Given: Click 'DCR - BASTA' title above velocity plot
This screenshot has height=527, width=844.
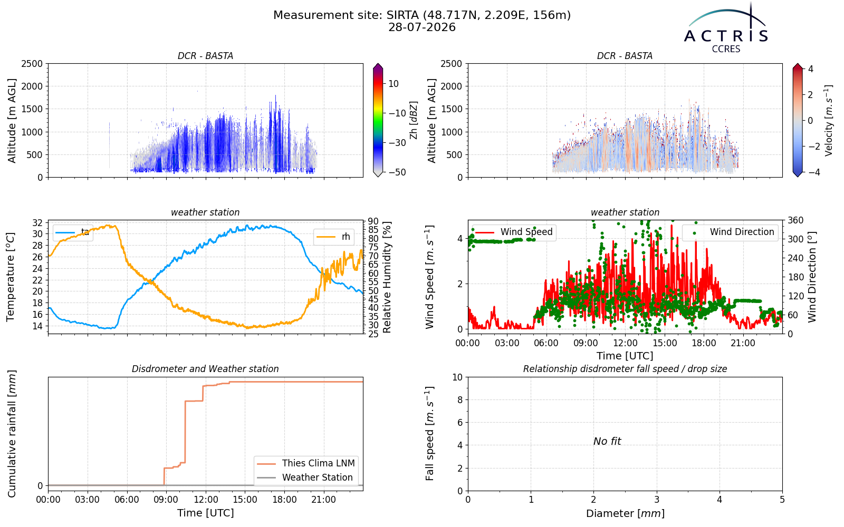Looking at the screenshot, I should [625, 56].
